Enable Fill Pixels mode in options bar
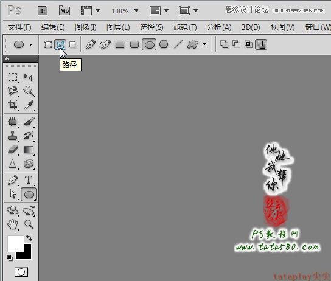 [72, 44]
